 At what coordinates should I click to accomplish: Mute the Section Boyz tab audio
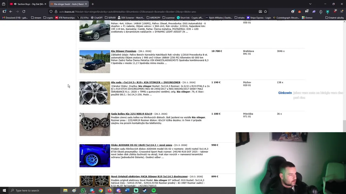pos(15,4)
